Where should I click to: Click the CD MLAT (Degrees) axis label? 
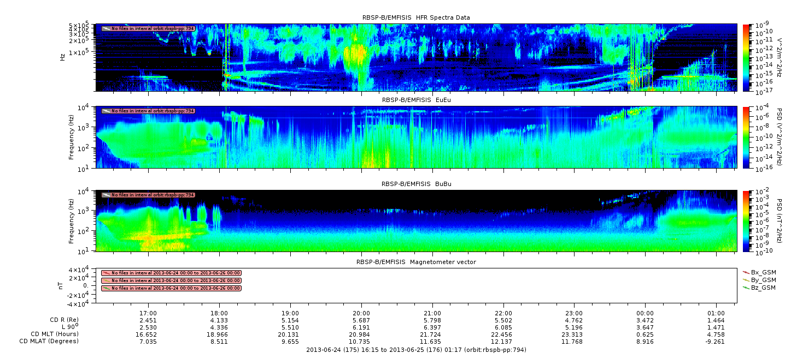coord(50,341)
